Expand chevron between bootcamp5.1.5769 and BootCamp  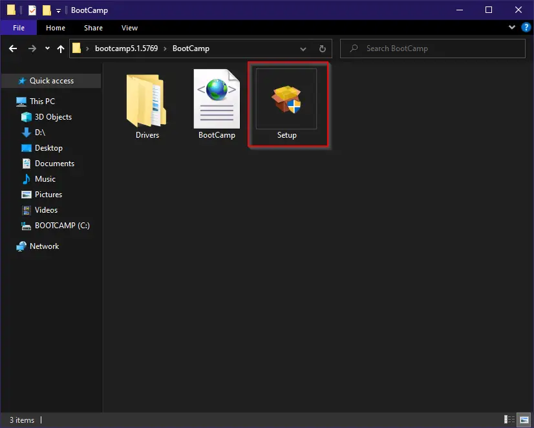(x=165, y=48)
